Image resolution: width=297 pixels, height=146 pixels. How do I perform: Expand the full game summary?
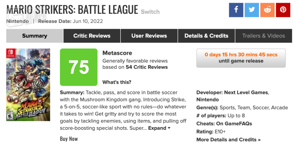pos(159,128)
